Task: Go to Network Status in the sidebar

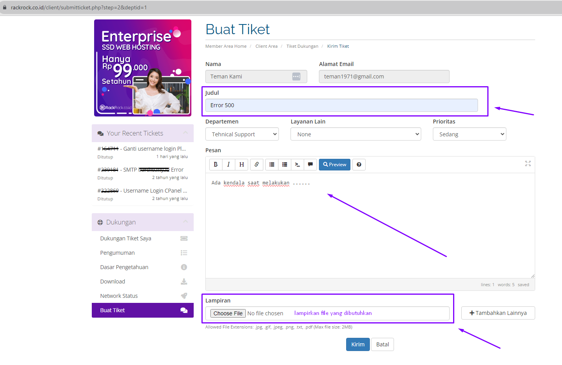Action: [x=119, y=296]
